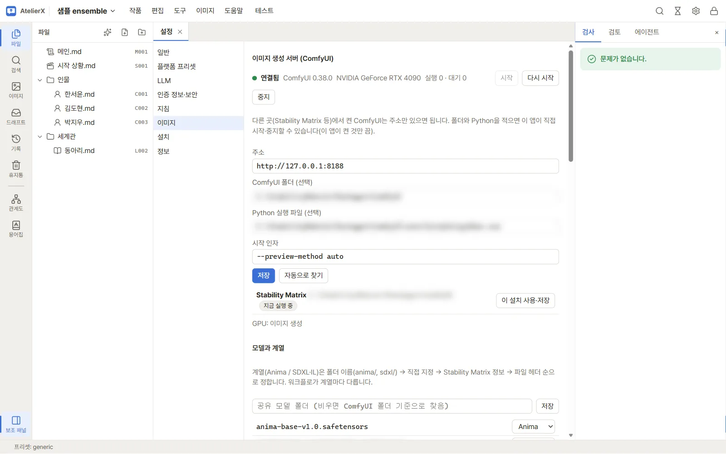Image resolution: width=726 pixels, height=454 pixels.
Task: Click the settings pane vertical scrollbar
Action: pyautogui.click(x=571, y=105)
